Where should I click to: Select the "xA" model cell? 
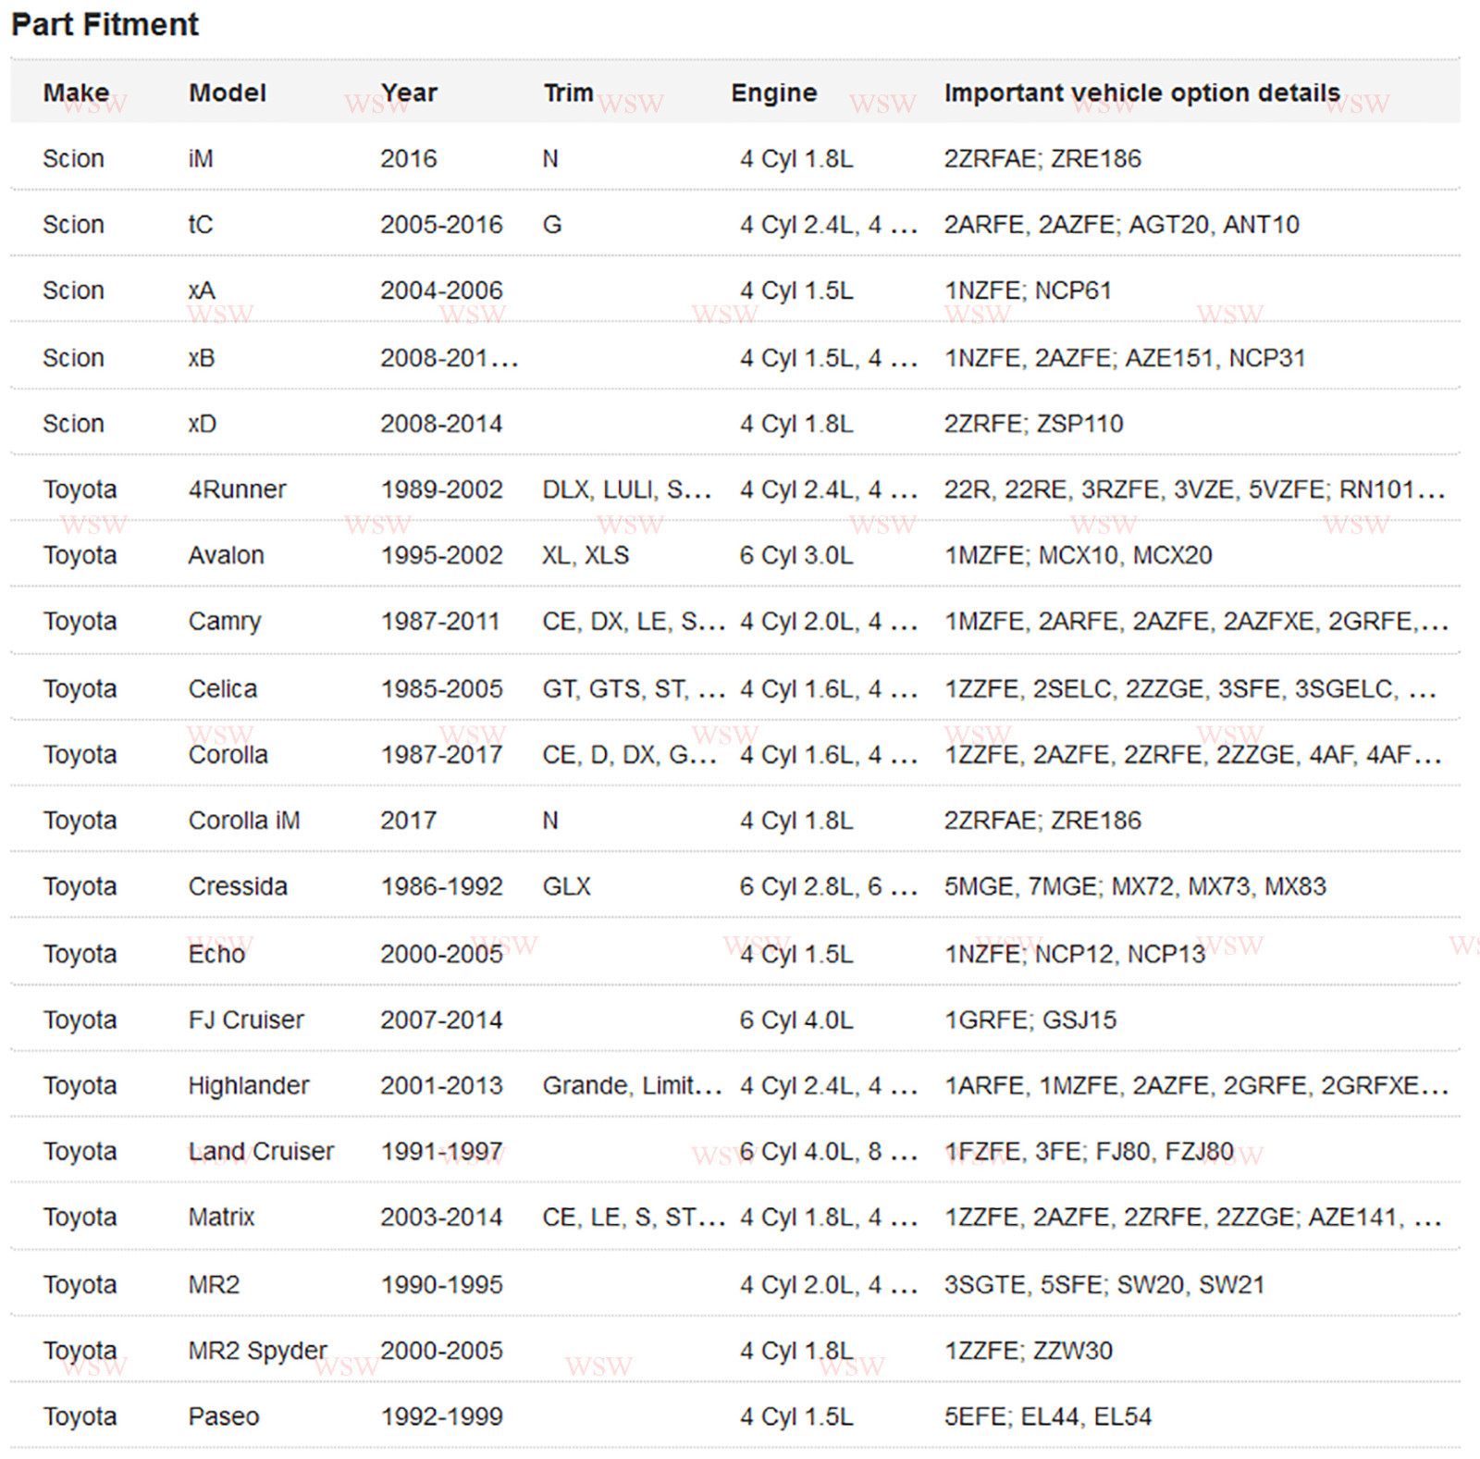[202, 291]
